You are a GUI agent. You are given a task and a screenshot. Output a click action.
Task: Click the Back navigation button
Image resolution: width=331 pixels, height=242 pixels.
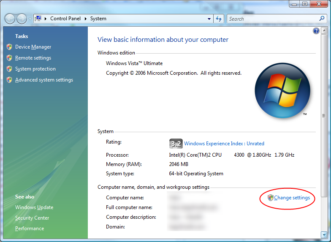[10, 19]
